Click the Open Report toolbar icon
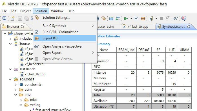 point(151,19)
